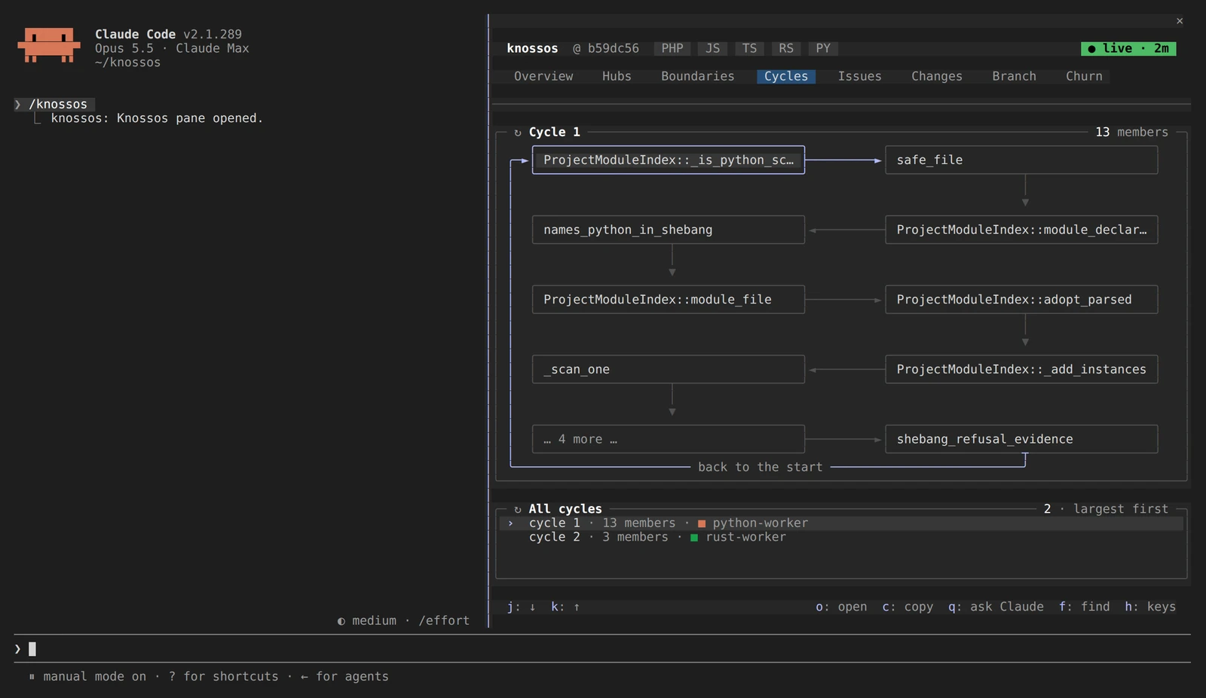Select the Cycles tab
This screenshot has width=1206, height=698.
(x=786, y=76)
